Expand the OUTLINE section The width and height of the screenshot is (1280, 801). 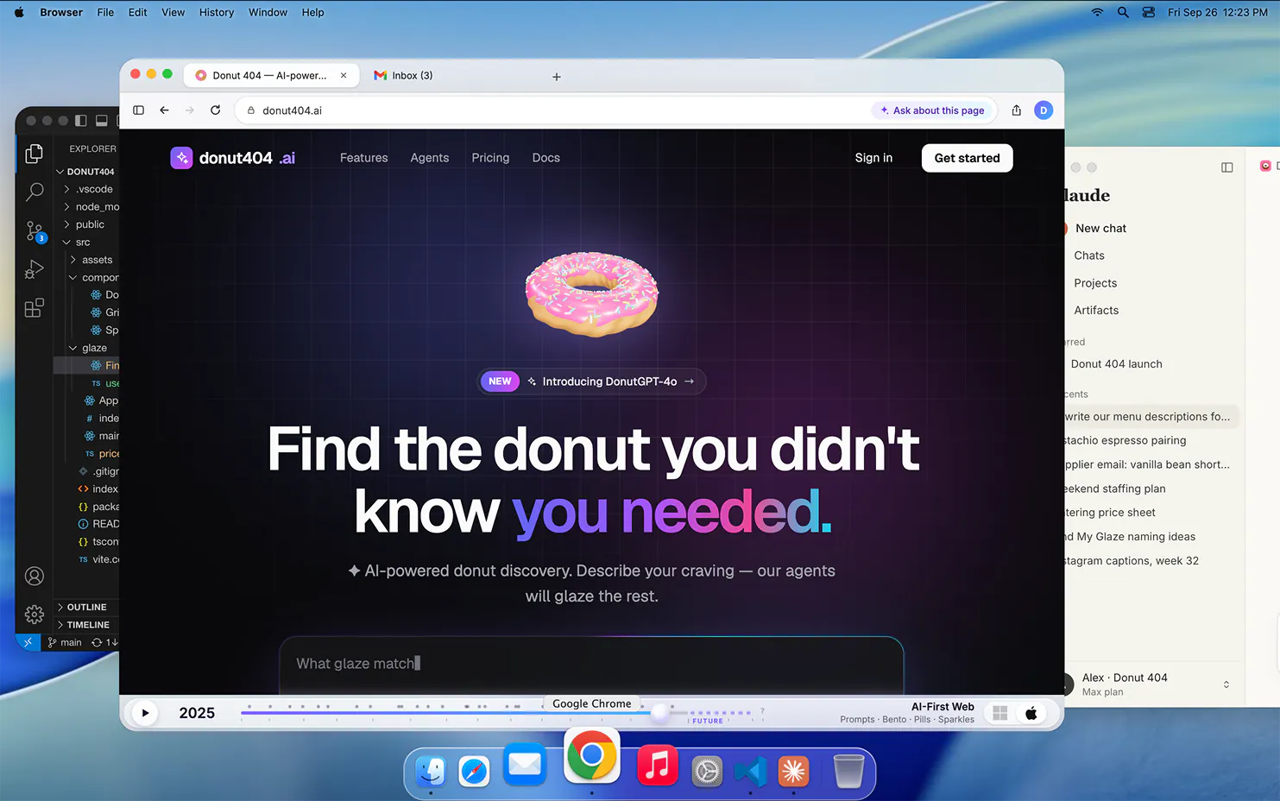pyautogui.click(x=86, y=608)
